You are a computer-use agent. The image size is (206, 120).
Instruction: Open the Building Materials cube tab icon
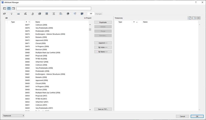pos(40,14)
